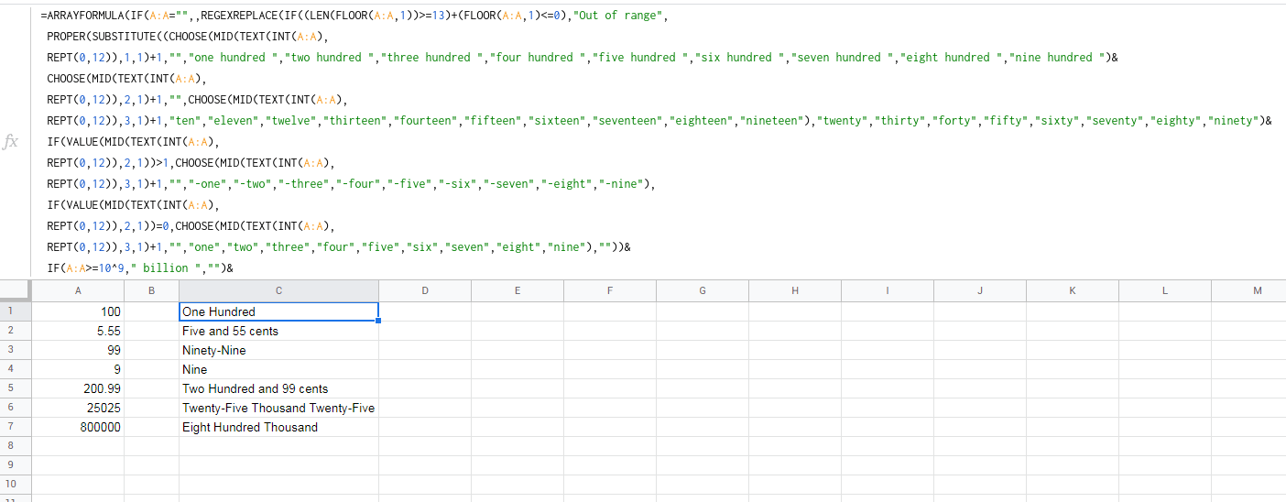Click cell reading 'One Hundred'
Image resolution: width=1286 pixels, height=502 pixels.
pos(278,311)
